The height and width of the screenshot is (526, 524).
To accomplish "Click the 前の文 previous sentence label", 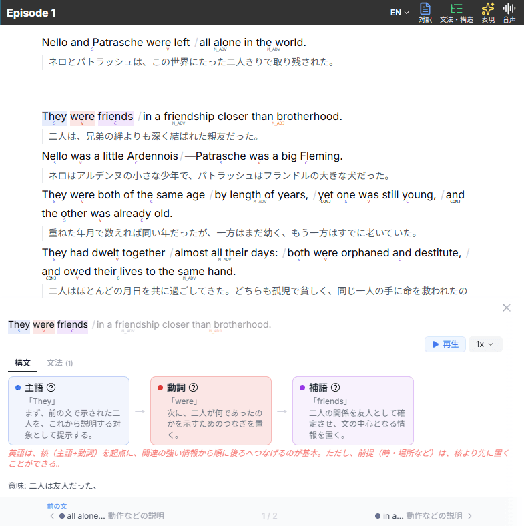I will [x=57, y=506].
